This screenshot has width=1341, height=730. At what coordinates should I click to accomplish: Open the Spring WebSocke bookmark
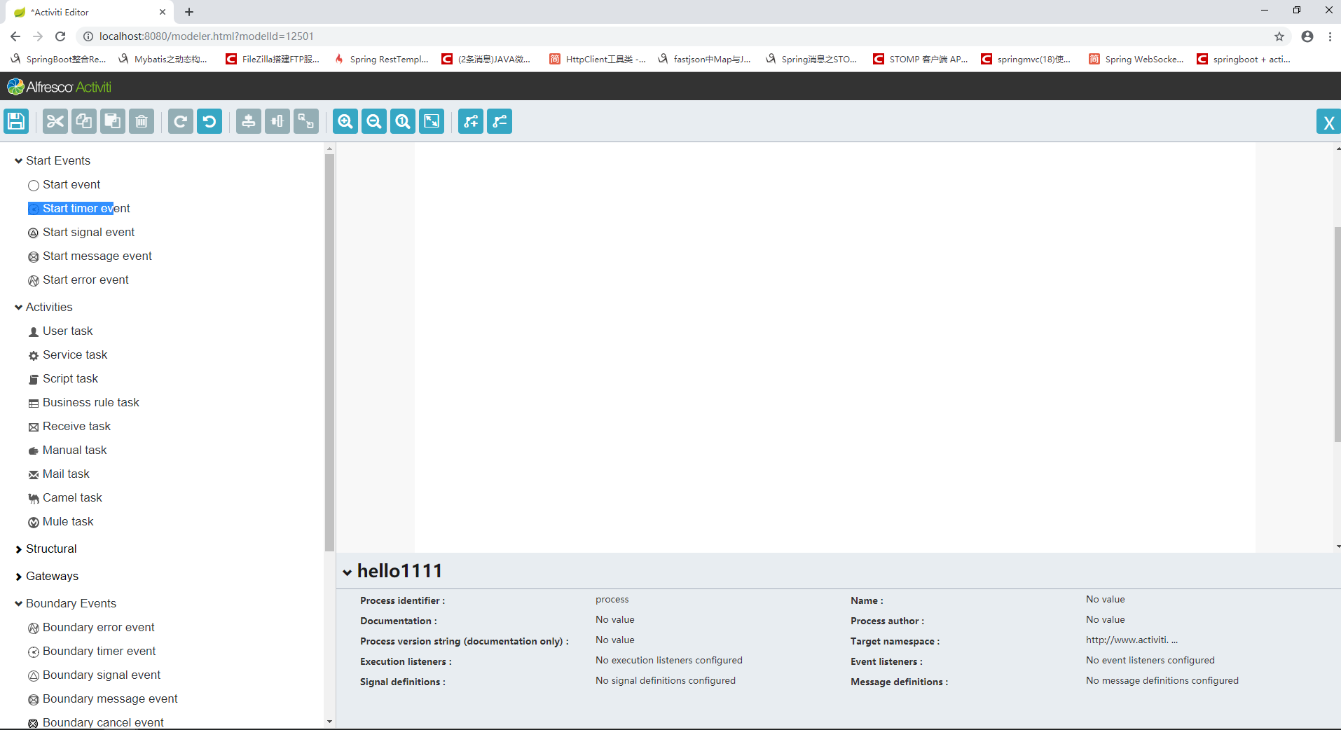1136,59
